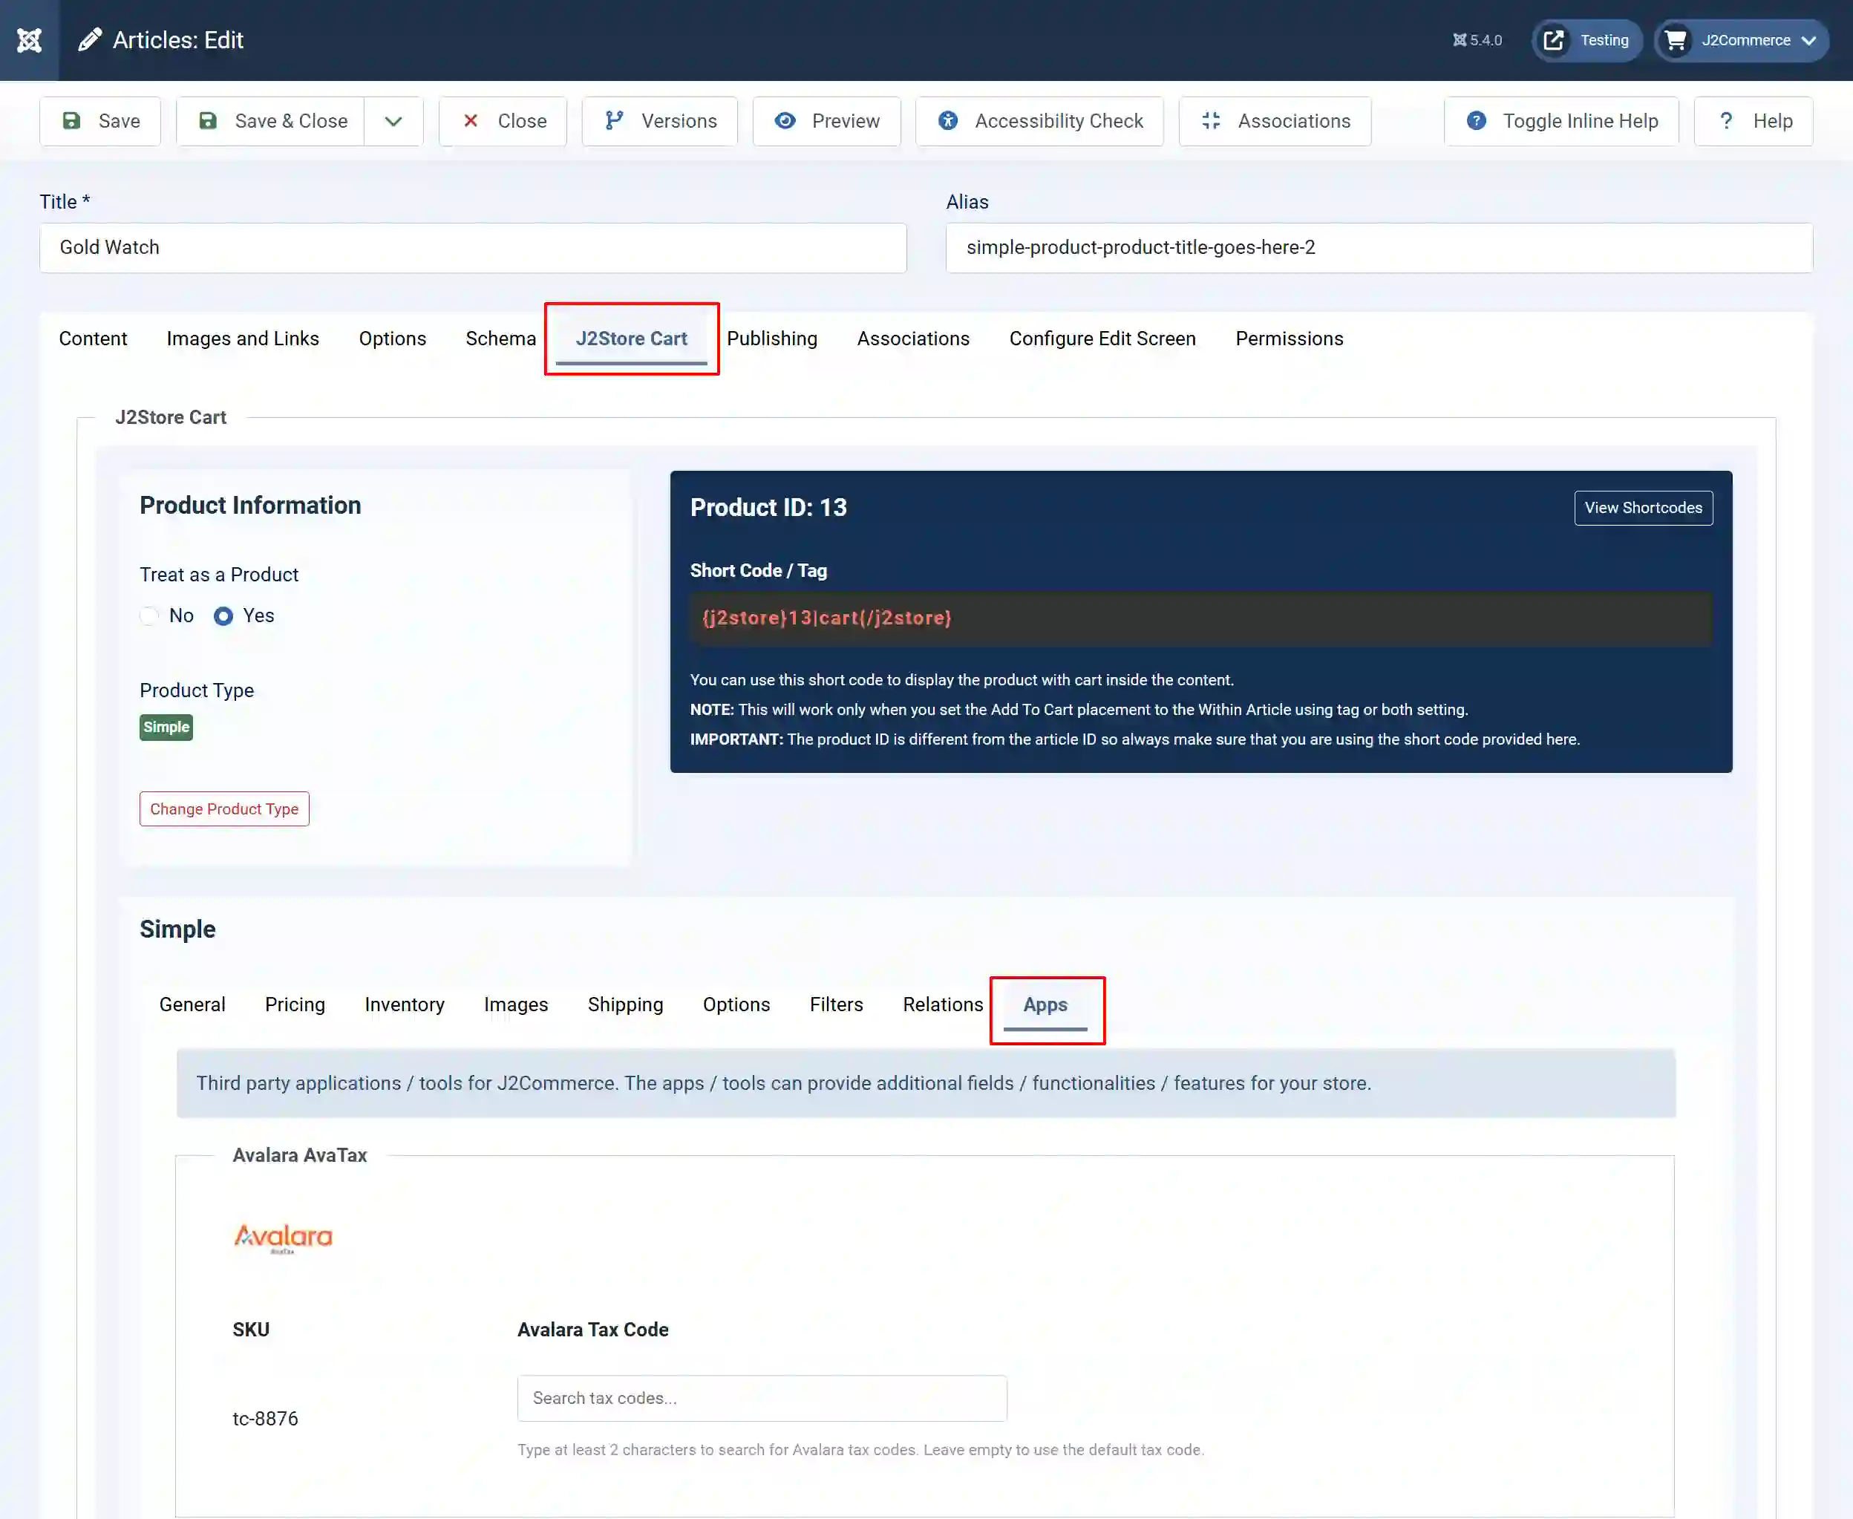Image resolution: width=1853 pixels, height=1519 pixels.
Task: Open the Shipping product tab
Action: click(x=626, y=1004)
